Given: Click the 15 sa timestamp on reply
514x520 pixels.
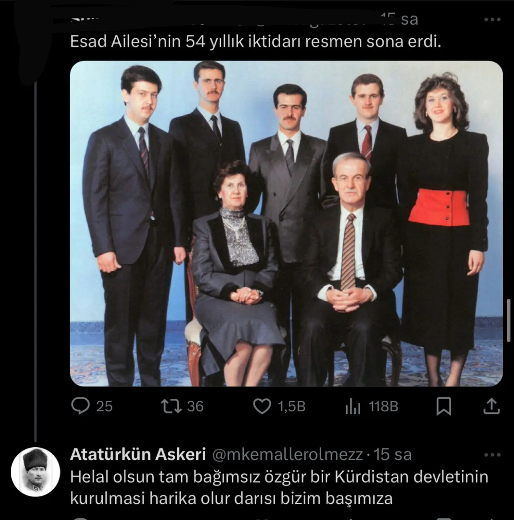Looking at the screenshot, I should pos(393,454).
